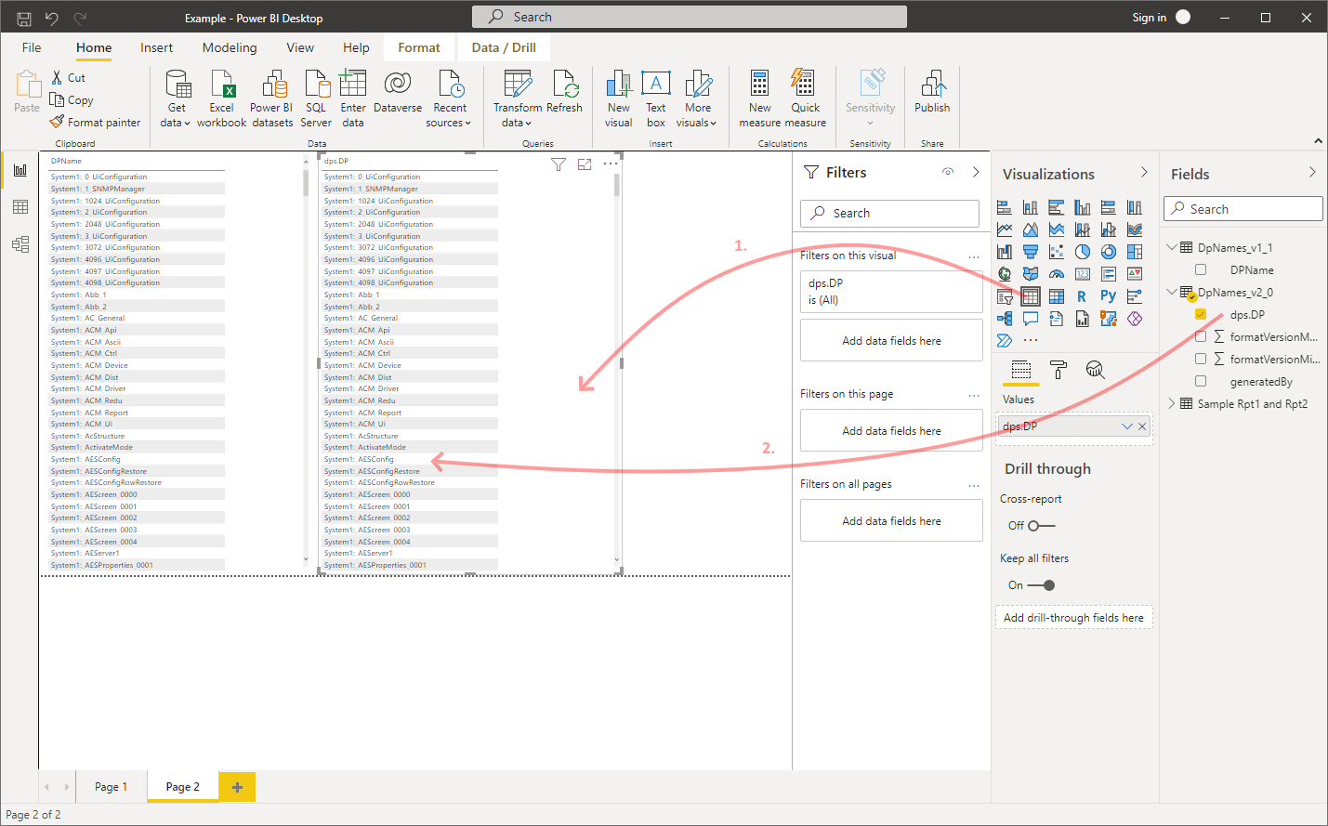Remove dps.DP from Values with X
1328x826 pixels.
tap(1142, 426)
